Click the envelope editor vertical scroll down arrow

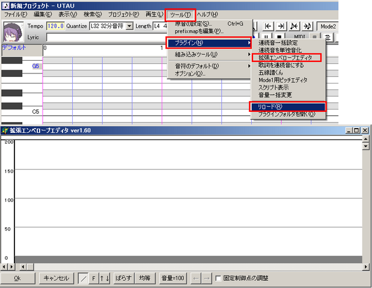click(x=365, y=146)
